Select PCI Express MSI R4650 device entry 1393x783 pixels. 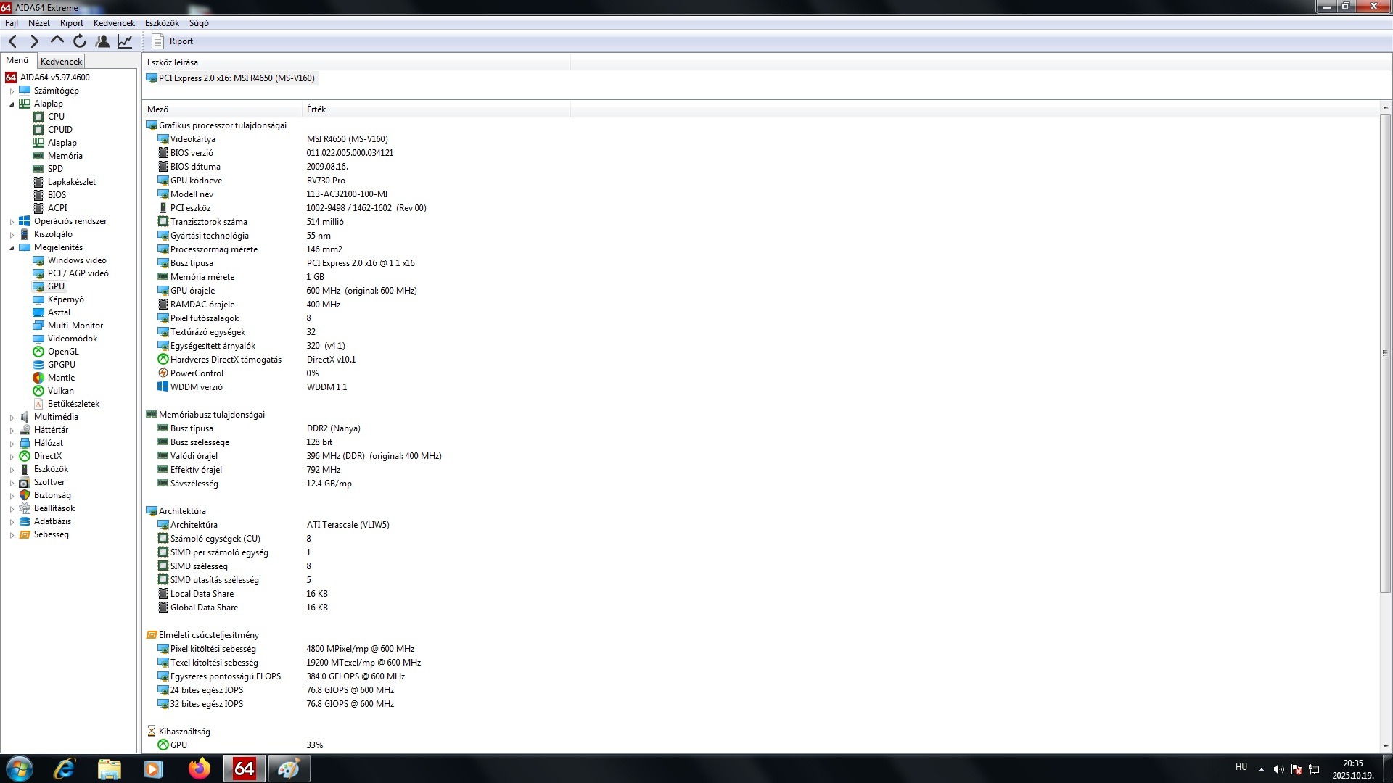pyautogui.click(x=236, y=78)
